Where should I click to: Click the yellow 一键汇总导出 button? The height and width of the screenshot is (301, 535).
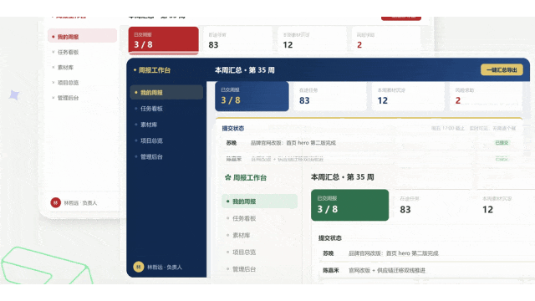pyautogui.click(x=502, y=70)
